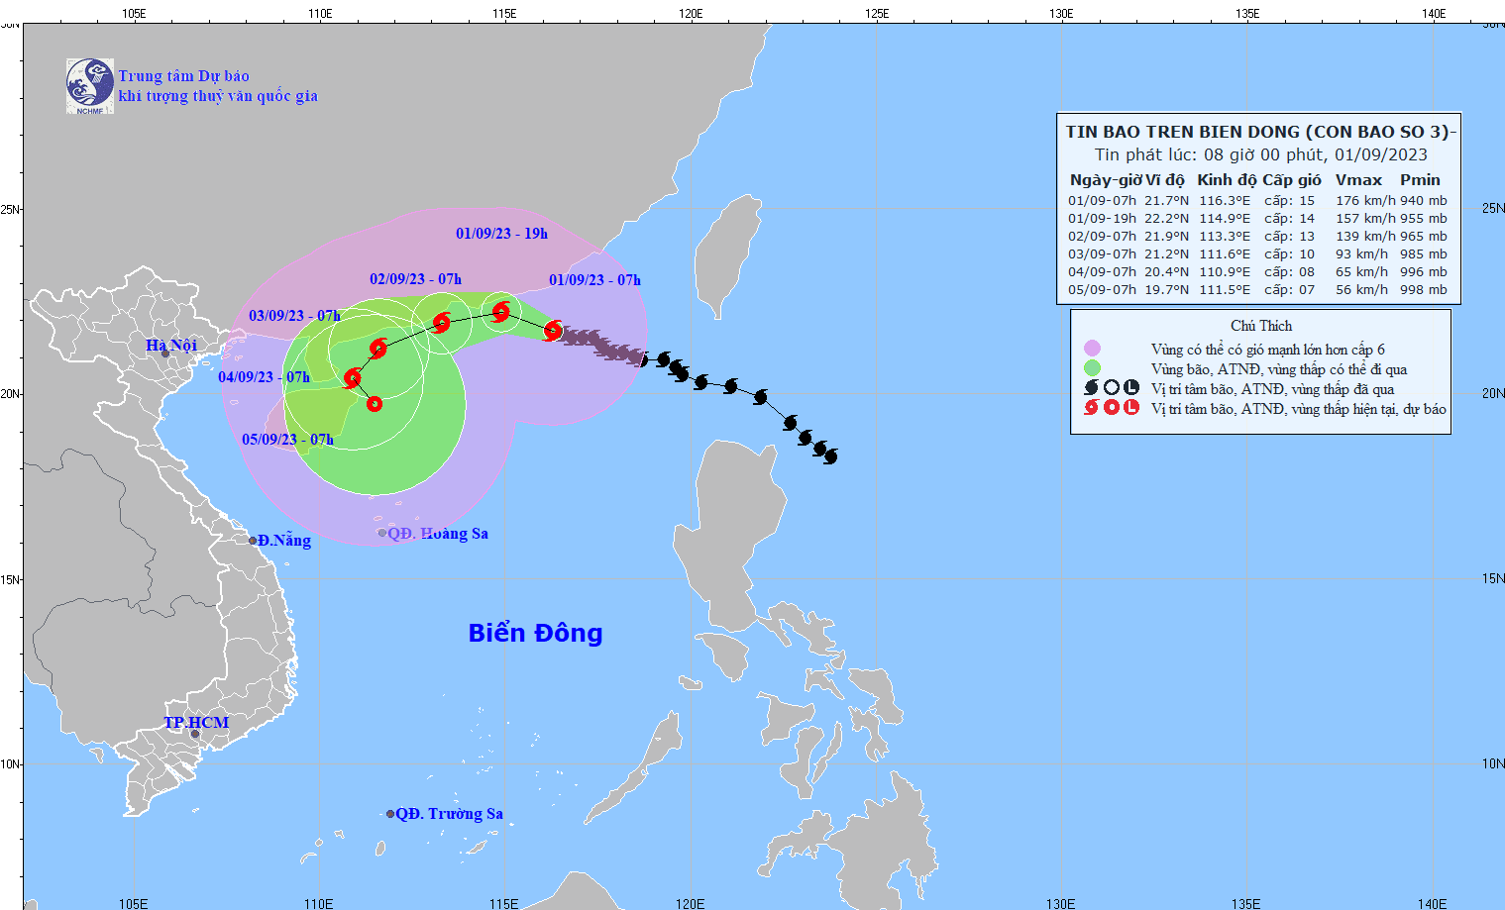1505x910 pixels.
Task: Click the green legend circle for storm path zone
Action: pos(1092,368)
